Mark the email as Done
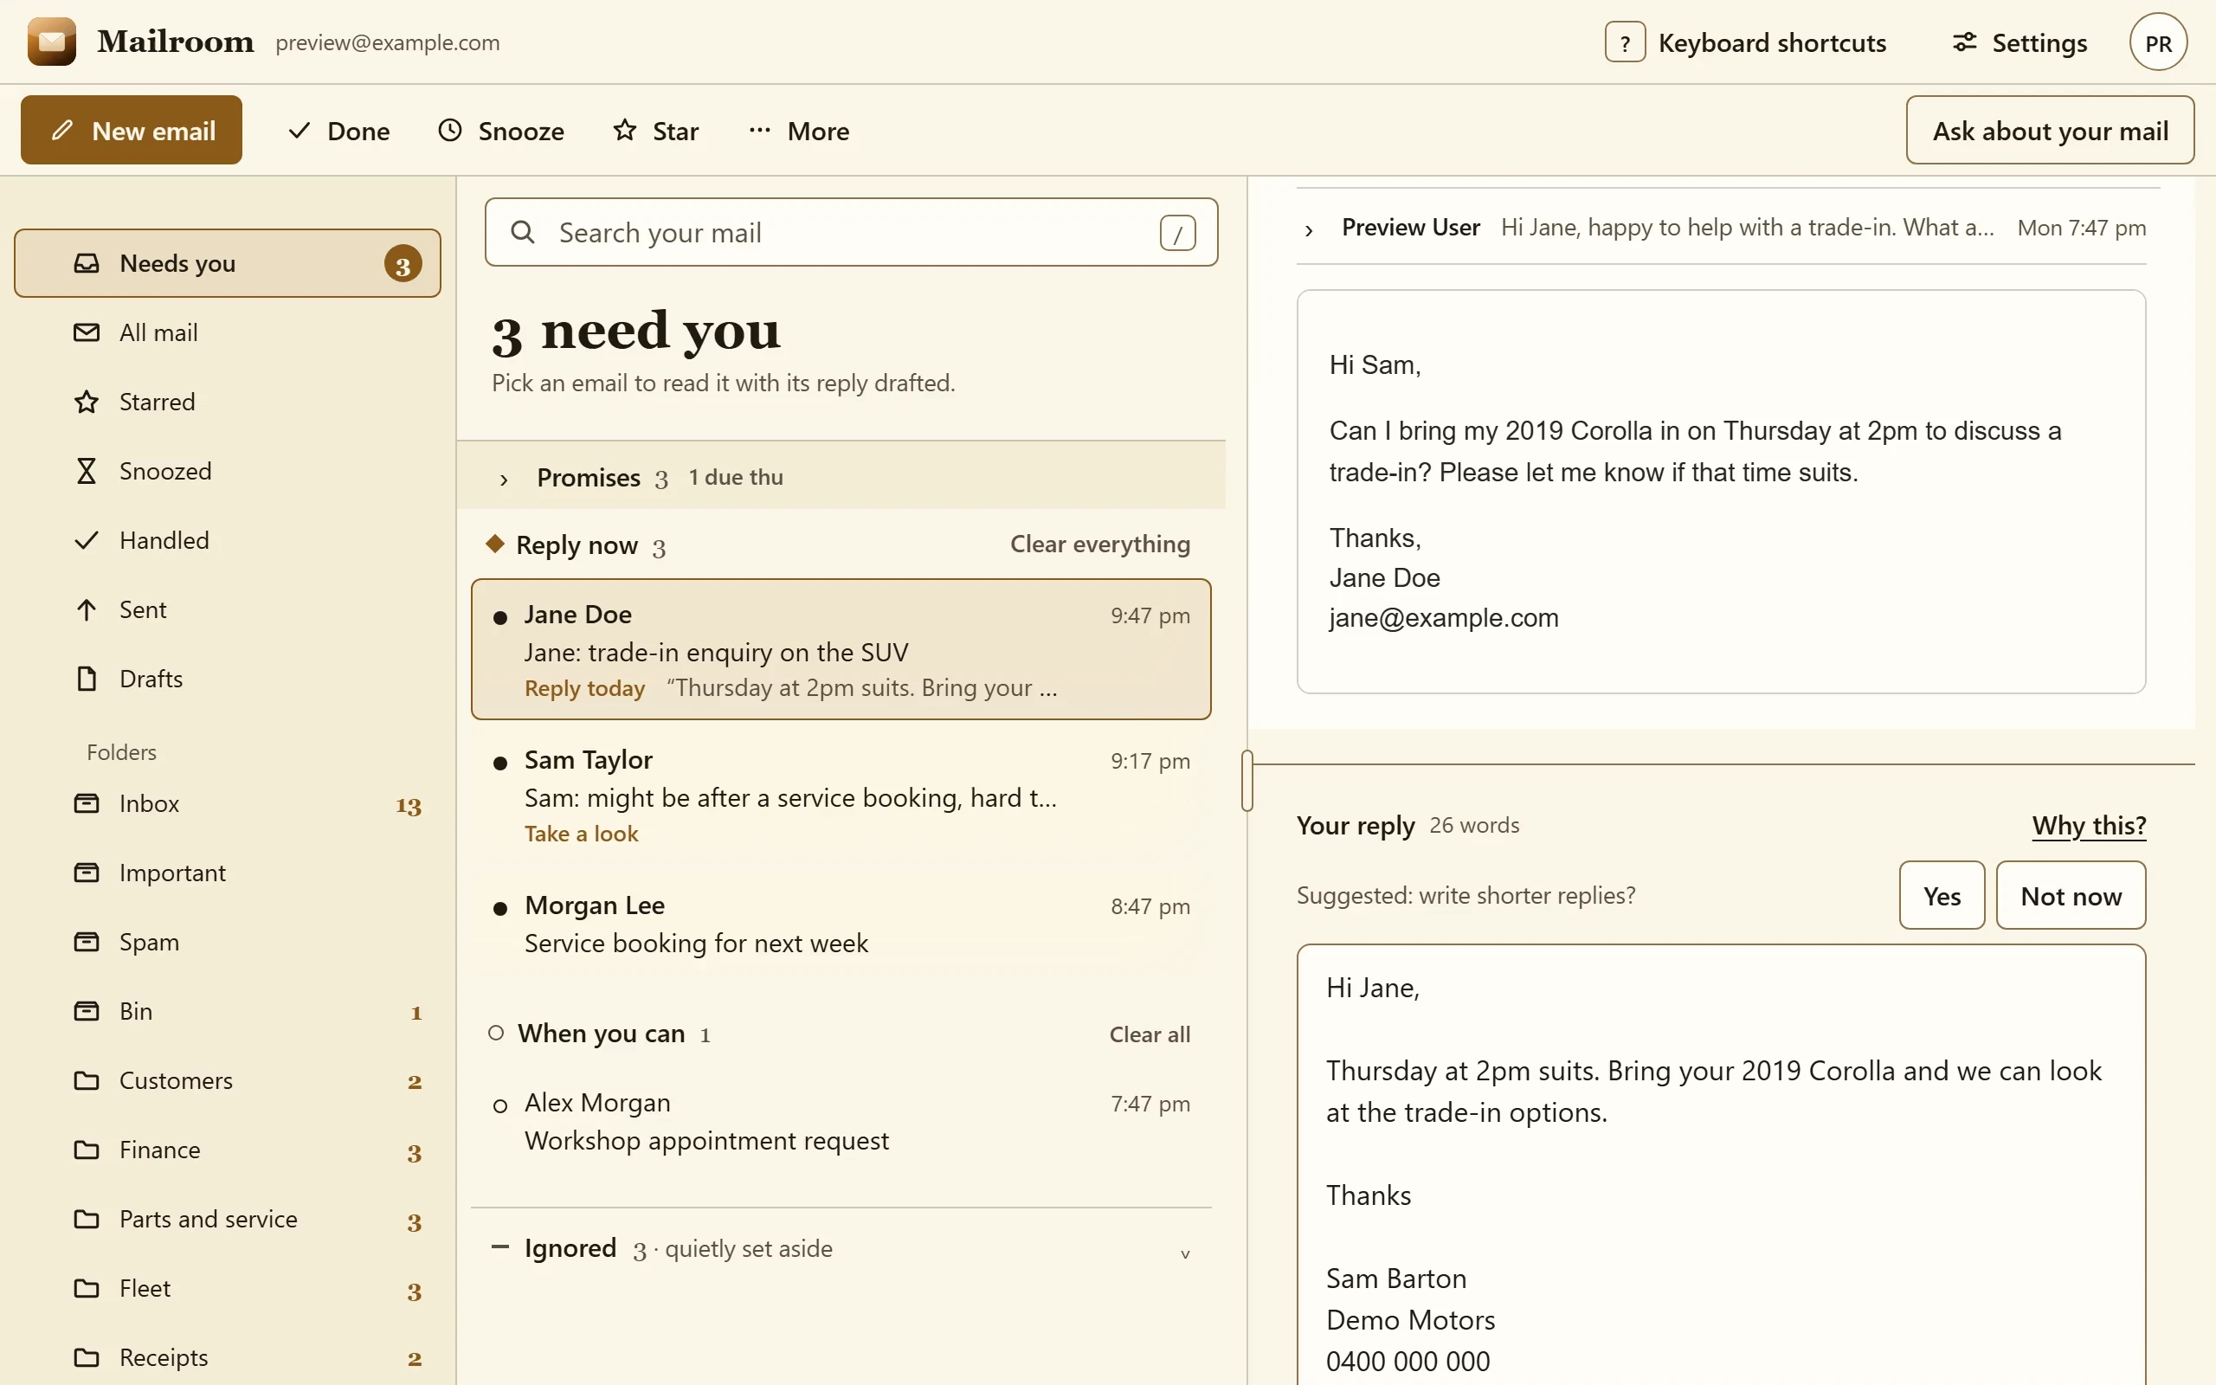 (x=338, y=131)
